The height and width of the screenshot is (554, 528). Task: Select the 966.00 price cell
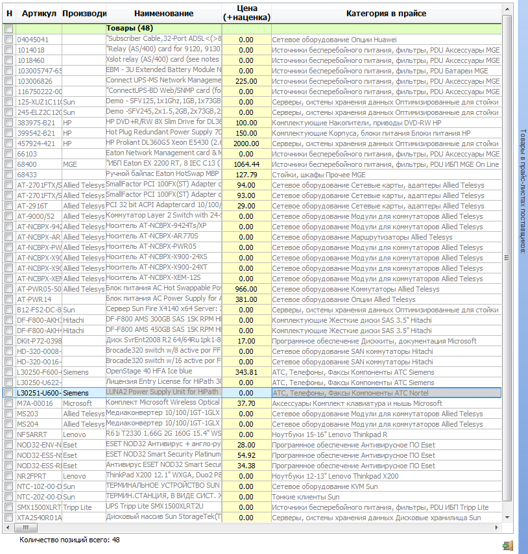pos(246,289)
